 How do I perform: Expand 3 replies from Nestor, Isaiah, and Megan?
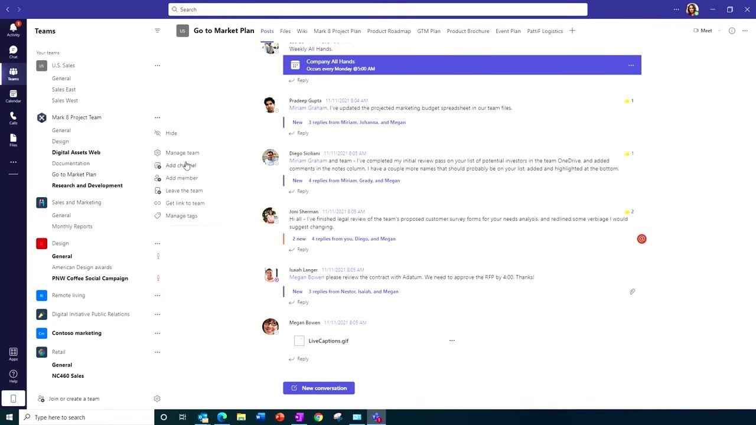coord(353,292)
